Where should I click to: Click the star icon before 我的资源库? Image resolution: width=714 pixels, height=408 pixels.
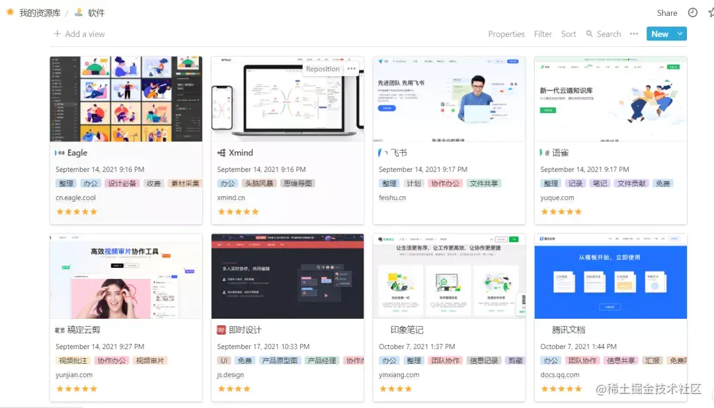pos(10,13)
